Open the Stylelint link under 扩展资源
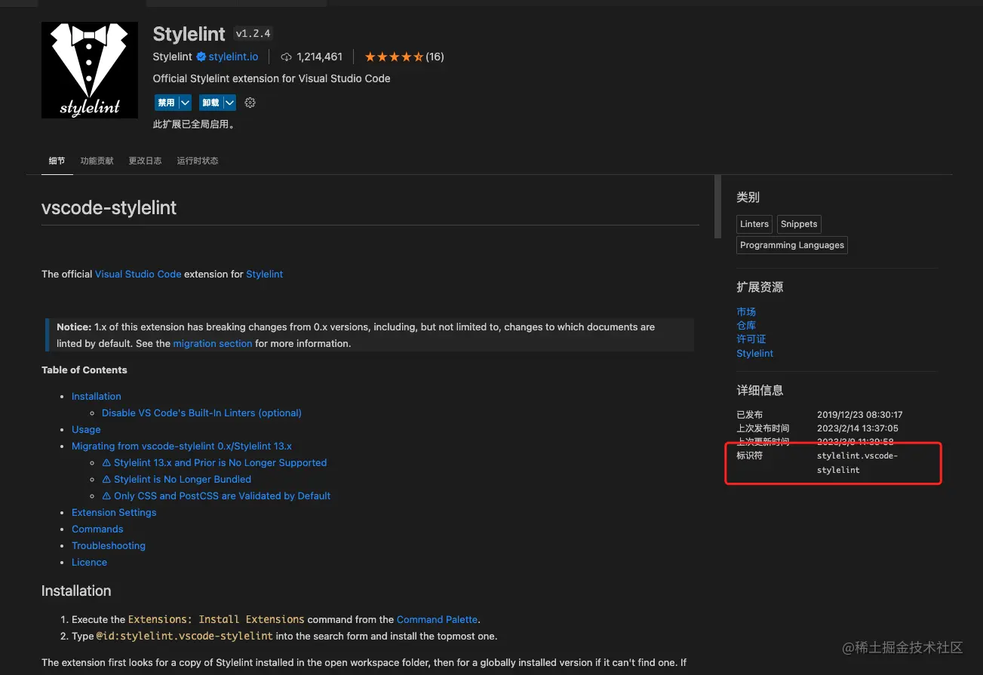 (x=755, y=353)
